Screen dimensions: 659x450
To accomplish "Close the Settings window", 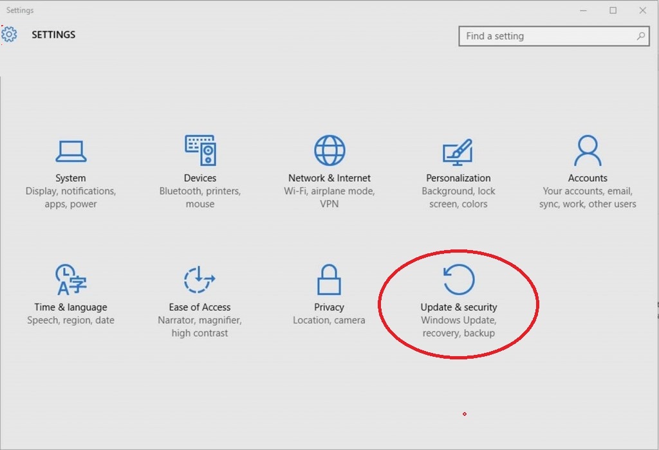I will tap(643, 10).
